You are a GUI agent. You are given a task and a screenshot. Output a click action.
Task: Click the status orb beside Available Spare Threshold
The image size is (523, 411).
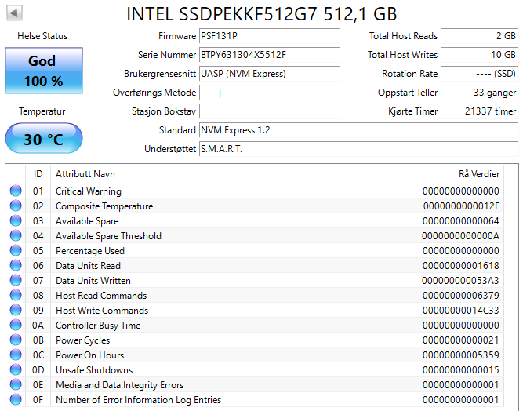(x=16, y=236)
